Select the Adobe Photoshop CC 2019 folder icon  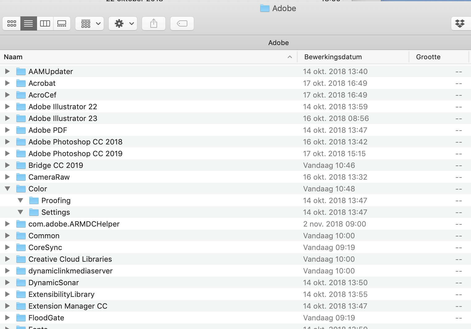point(21,153)
